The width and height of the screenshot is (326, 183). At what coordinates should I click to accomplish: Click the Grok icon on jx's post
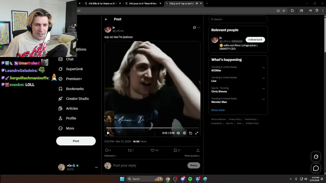tap(194, 27)
